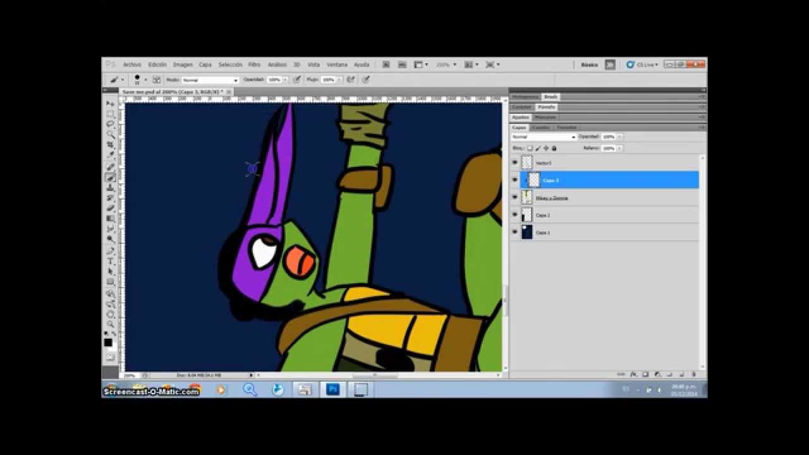Add layer style fx button
The height and width of the screenshot is (455, 809).
coord(633,374)
